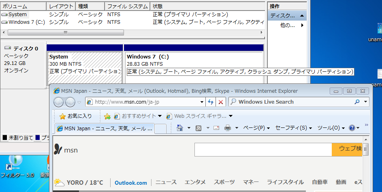The image size is (382, 192).
Task: Open the Home button dropdown arrow
Action: pyautogui.click(x=189, y=128)
